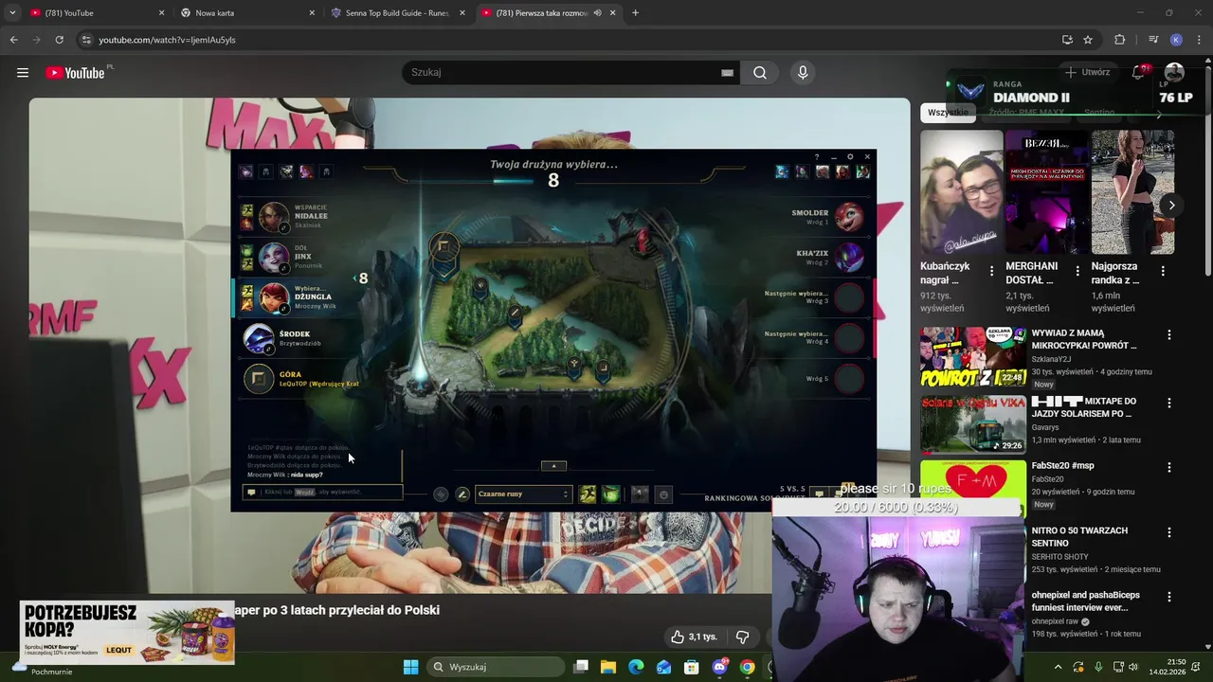Open Chrome from taskbar
The image size is (1213, 682).
(x=747, y=667)
